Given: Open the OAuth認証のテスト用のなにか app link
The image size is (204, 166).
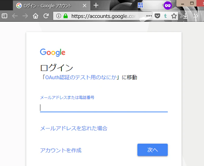Looking at the screenshot, I should coord(81,77).
